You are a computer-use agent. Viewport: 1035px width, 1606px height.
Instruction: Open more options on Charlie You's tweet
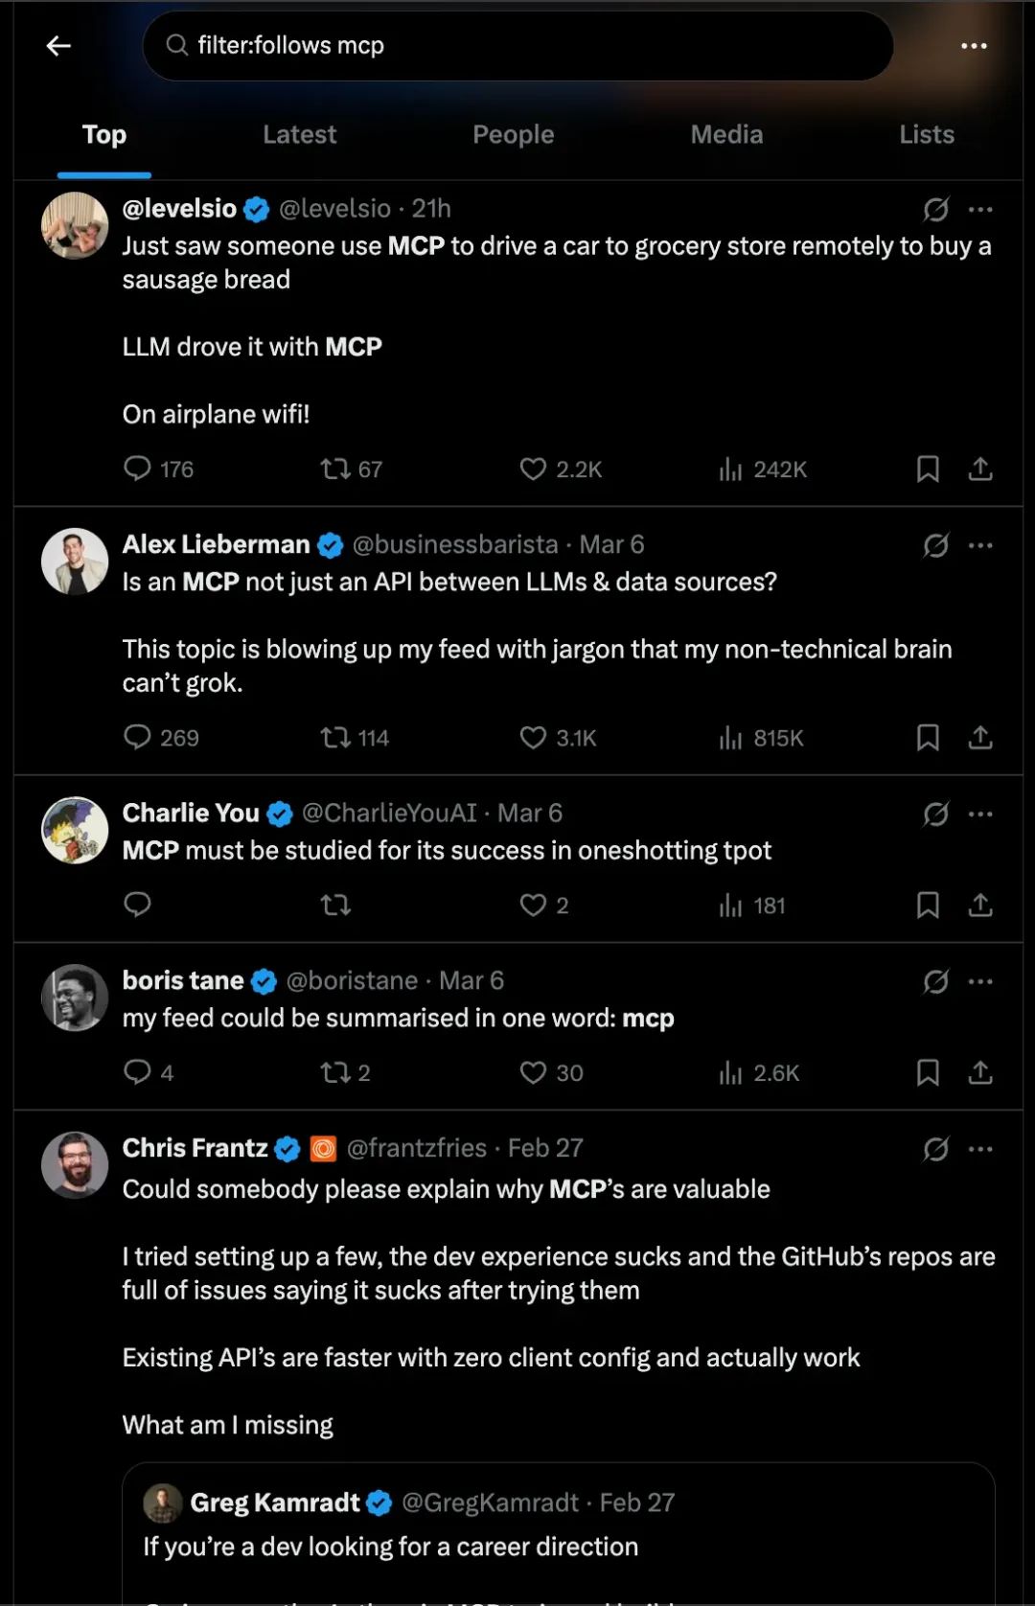(980, 814)
